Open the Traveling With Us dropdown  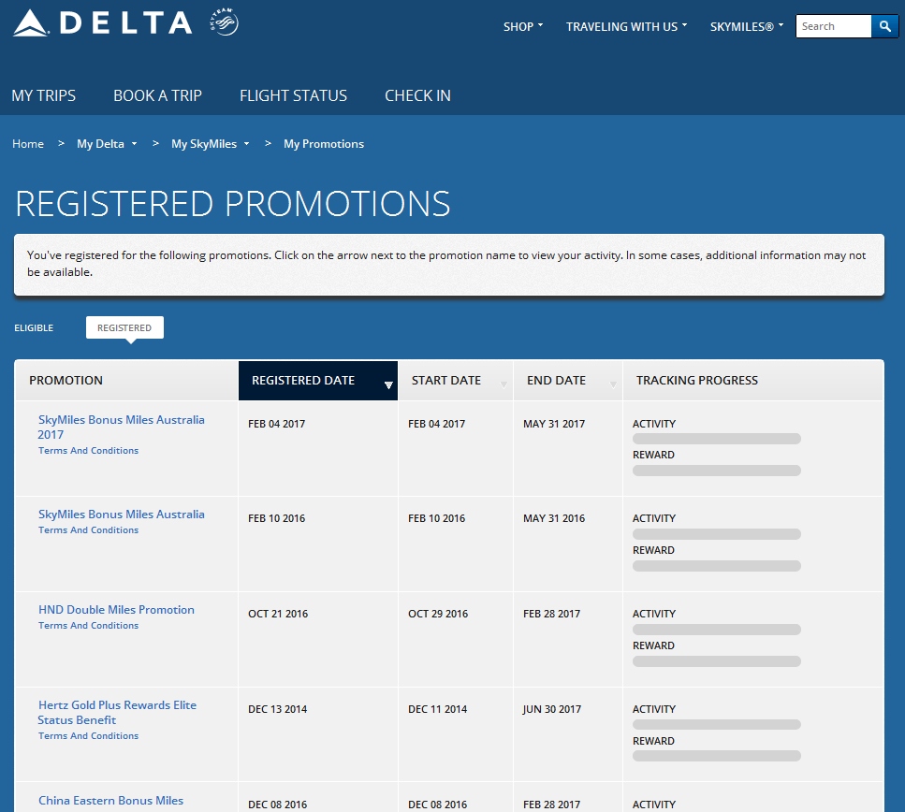point(626,26)
